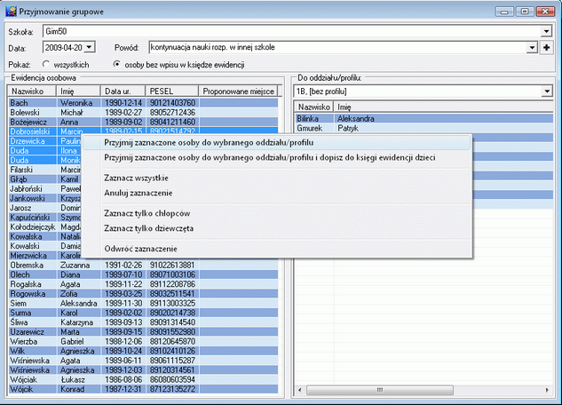Select the row 'Filarski'

[x=45, y=170]
